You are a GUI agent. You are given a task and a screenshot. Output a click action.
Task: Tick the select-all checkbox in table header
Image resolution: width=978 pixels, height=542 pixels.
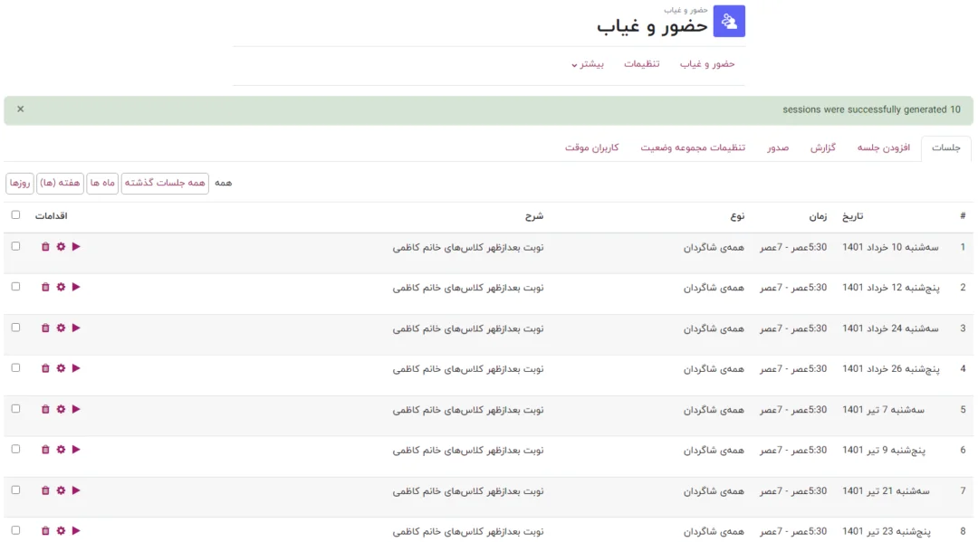(x=15, y=214)
